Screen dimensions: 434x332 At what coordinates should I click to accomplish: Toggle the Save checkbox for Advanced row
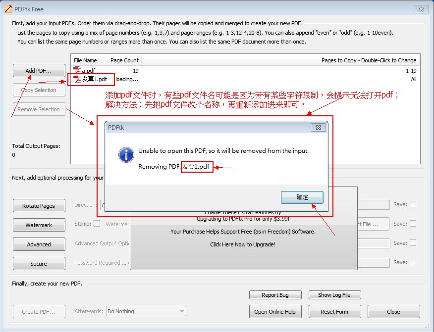[x=413, y=243]
